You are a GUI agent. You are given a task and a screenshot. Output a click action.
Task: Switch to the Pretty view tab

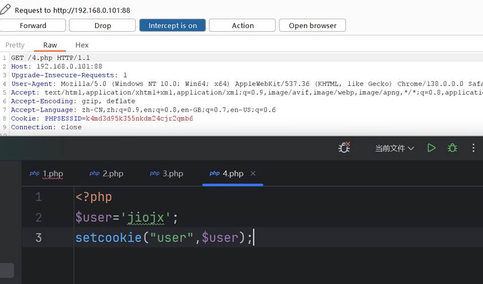point(15,45)
